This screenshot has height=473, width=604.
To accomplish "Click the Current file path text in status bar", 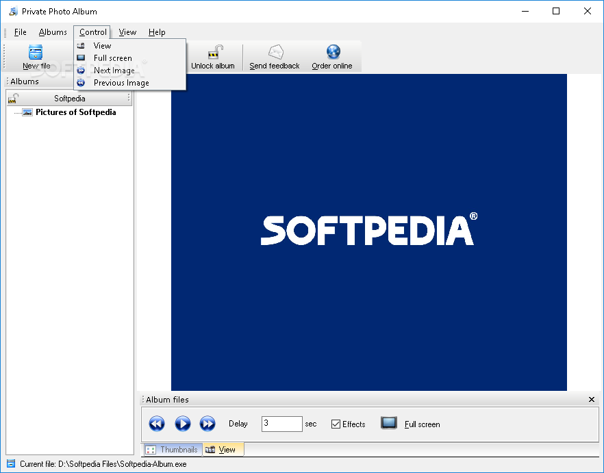I will click(x=103, y=464).
